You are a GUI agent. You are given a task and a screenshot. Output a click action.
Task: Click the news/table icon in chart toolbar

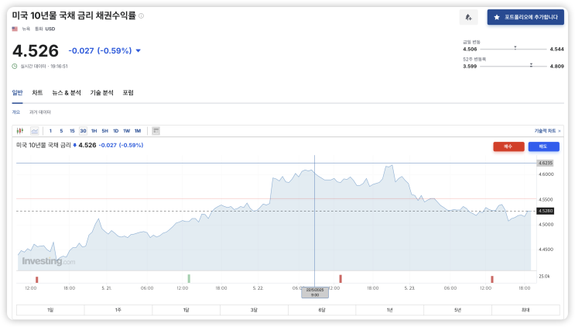coord(156,131)
